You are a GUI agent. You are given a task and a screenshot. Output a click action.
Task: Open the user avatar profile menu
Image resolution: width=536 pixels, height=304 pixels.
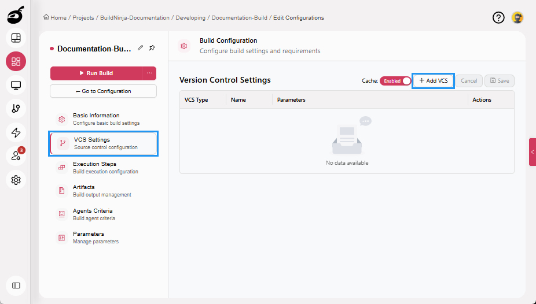(x=517, y=17)
